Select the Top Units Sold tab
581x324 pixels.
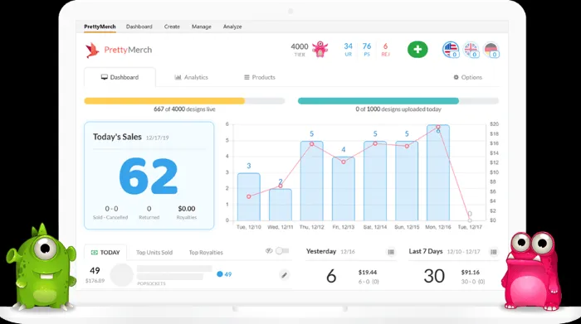point(154,253)
